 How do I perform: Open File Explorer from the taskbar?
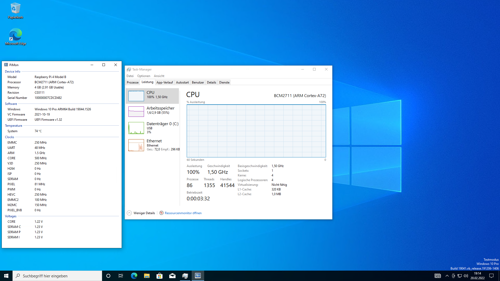coord(147,276)
